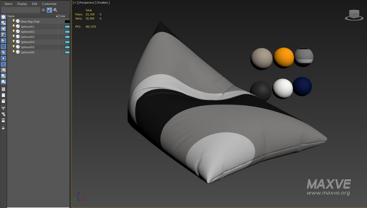Open the Realistic shading viewport menu
Image resolution: width=367 pixels, height=208 pixels.
[x=103, y=2]
